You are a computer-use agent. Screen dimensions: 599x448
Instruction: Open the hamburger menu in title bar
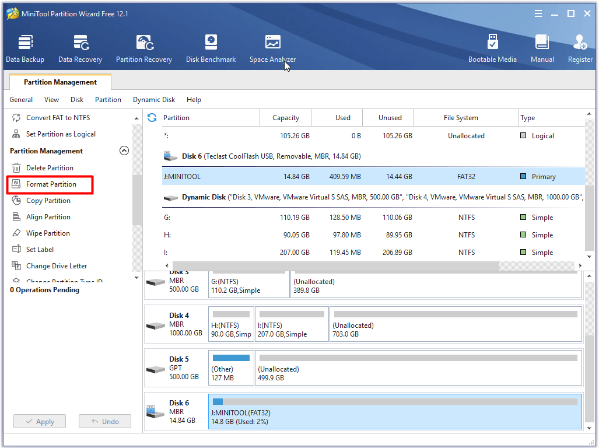[538, 14]
